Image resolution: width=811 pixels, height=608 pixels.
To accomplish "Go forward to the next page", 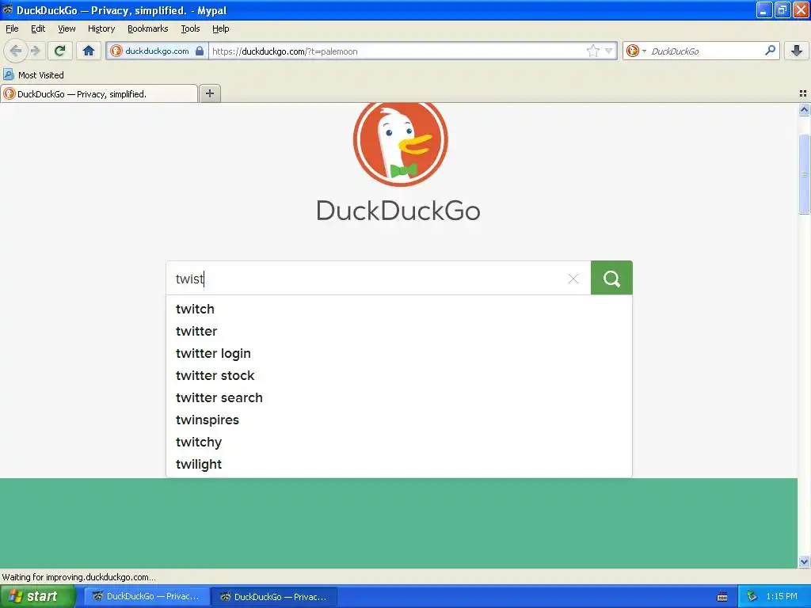I will (36, 51).
